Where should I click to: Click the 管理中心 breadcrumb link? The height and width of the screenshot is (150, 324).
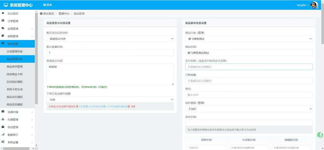64,14
